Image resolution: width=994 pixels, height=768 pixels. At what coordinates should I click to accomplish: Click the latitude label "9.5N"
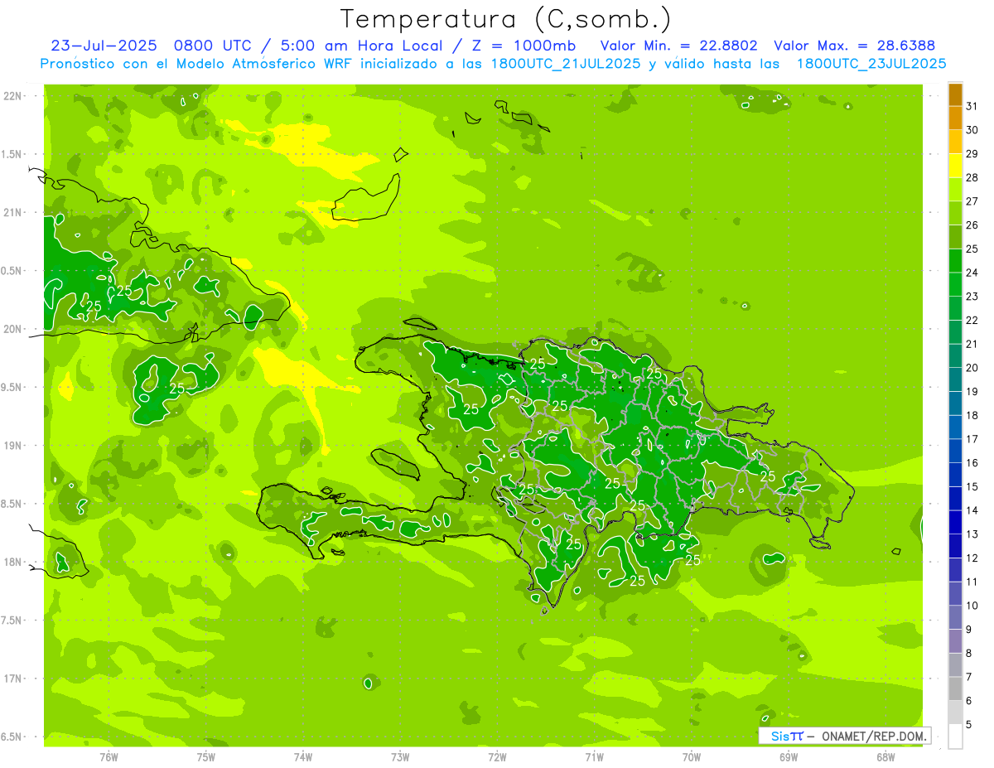(x=12, y=388)
